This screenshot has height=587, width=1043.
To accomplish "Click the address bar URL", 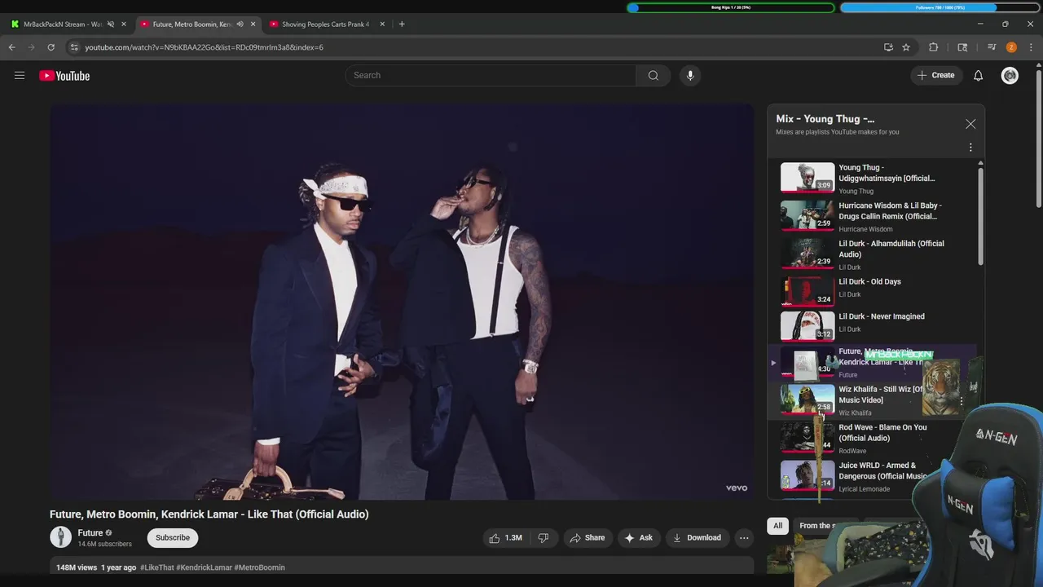I will (204, 47).
